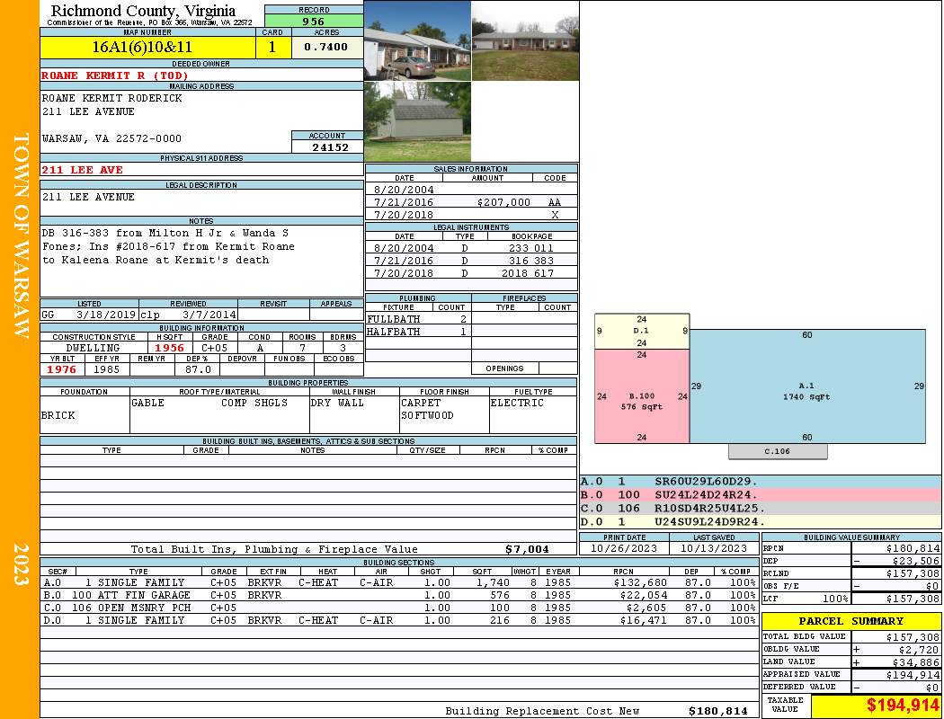Click deeded owner ROANE KERMIT R (TOD)

[115, 75]
